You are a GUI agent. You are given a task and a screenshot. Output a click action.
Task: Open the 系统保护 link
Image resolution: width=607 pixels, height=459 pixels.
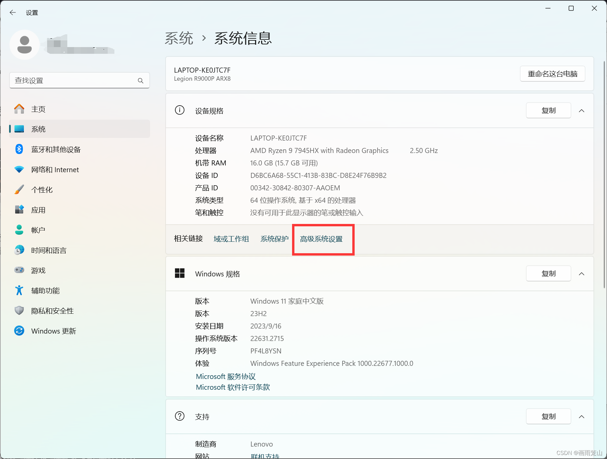point(274,239)
